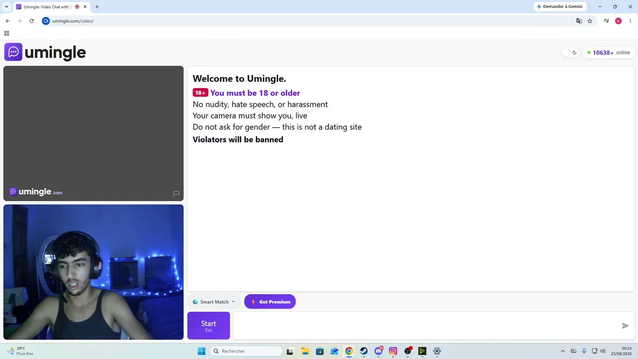Send the chat message arrow icon
Screen dimensions: 638x359
(x=626, y=326)
